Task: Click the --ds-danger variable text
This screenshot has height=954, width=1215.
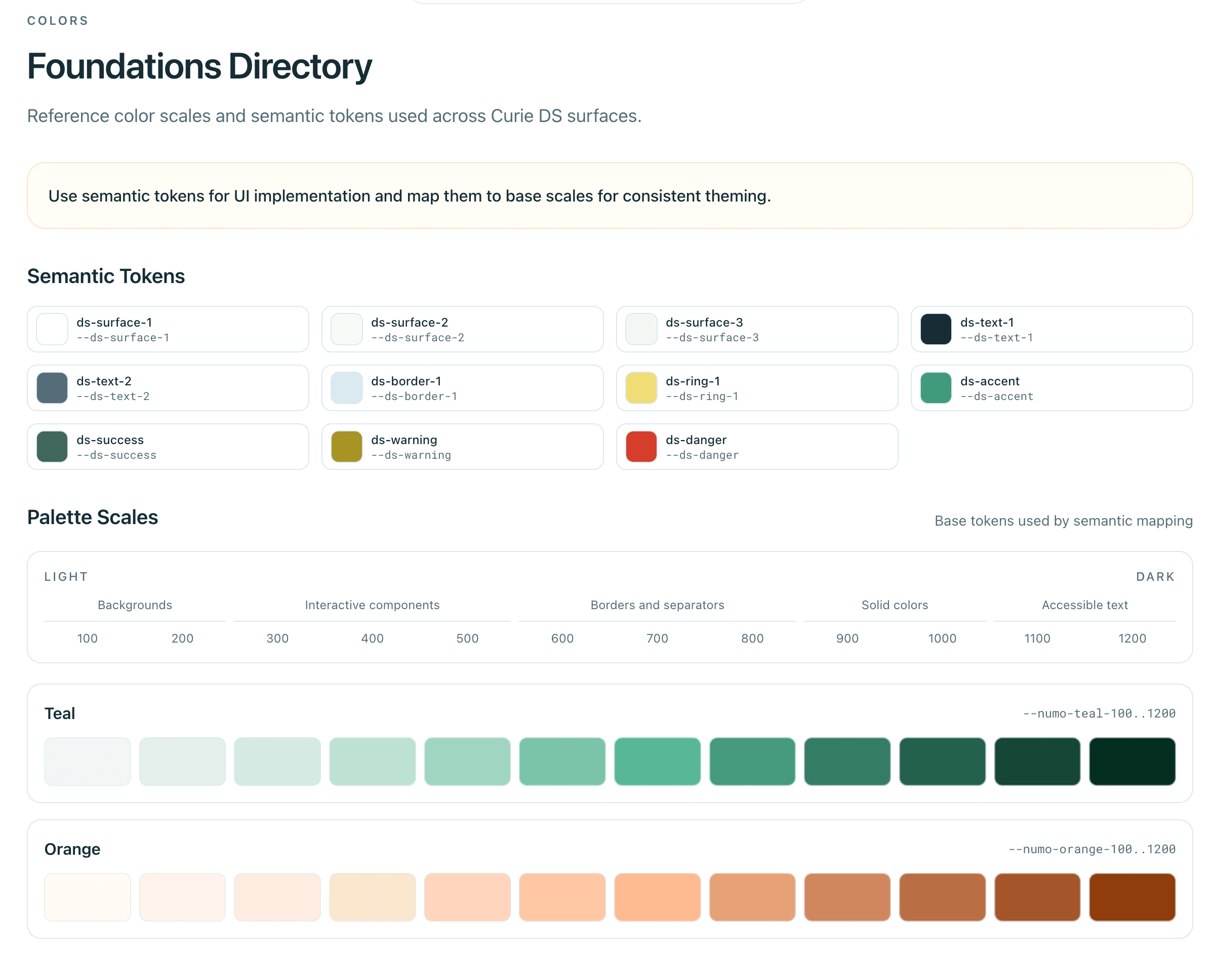Action: click(702, 455)
